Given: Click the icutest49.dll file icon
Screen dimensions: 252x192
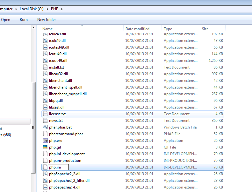Looking at the screenshot, I should coord(45,47).
